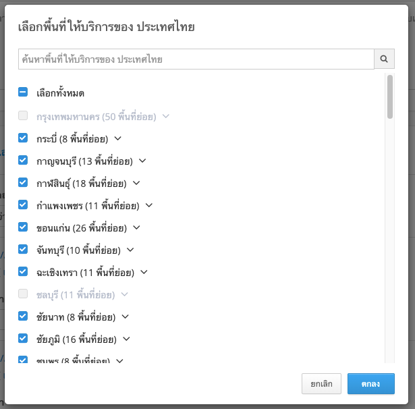The image size is (415, 409).
Task: Untick the จันทบุรี checkbox
Action: 23,250
